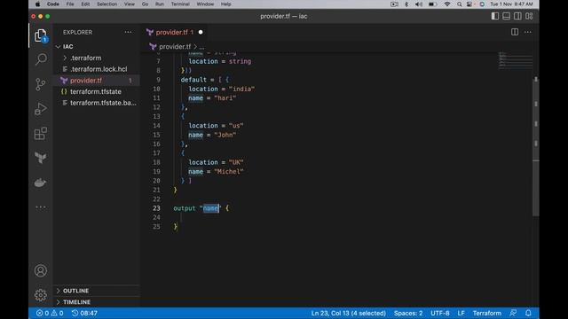The height and width of the screenshot is (319, 568).
Task: Customize the editor layout
Action: coord(529,16)
